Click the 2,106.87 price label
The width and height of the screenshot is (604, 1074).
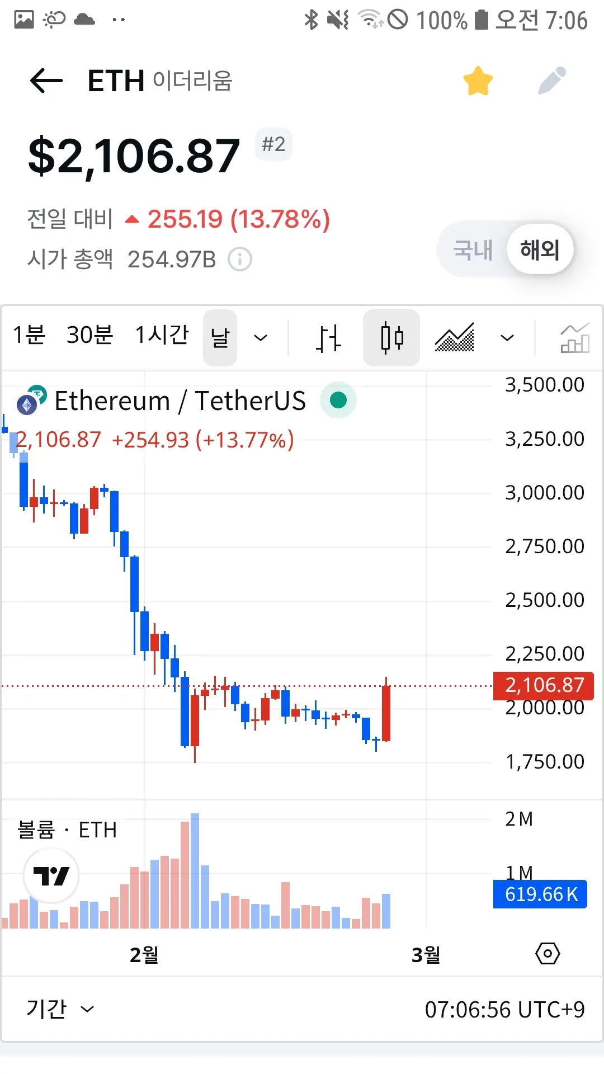(x=543, y=685)
